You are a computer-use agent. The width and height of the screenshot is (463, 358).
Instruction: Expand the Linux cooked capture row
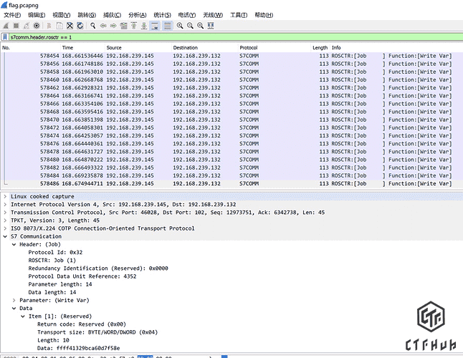[x=6, y=196]
